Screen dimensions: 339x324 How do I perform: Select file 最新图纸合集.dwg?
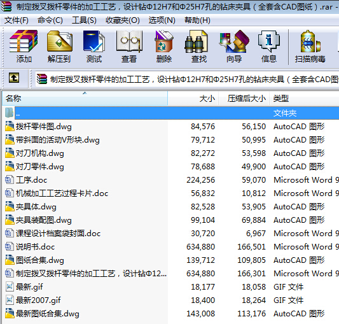[47, 314]
